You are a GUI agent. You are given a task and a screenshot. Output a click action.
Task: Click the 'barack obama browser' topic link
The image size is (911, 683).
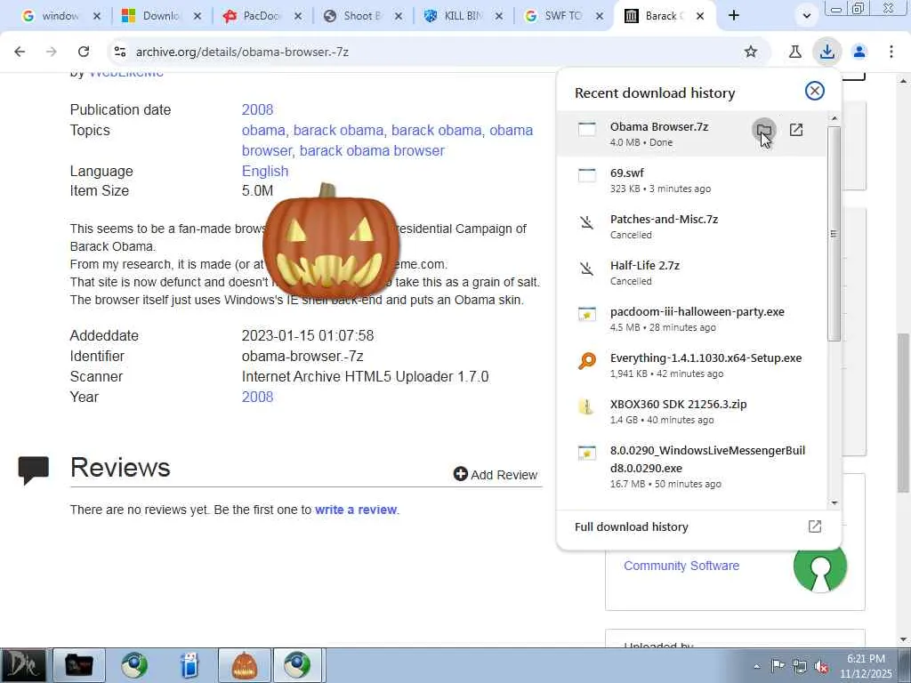(372, 150)
